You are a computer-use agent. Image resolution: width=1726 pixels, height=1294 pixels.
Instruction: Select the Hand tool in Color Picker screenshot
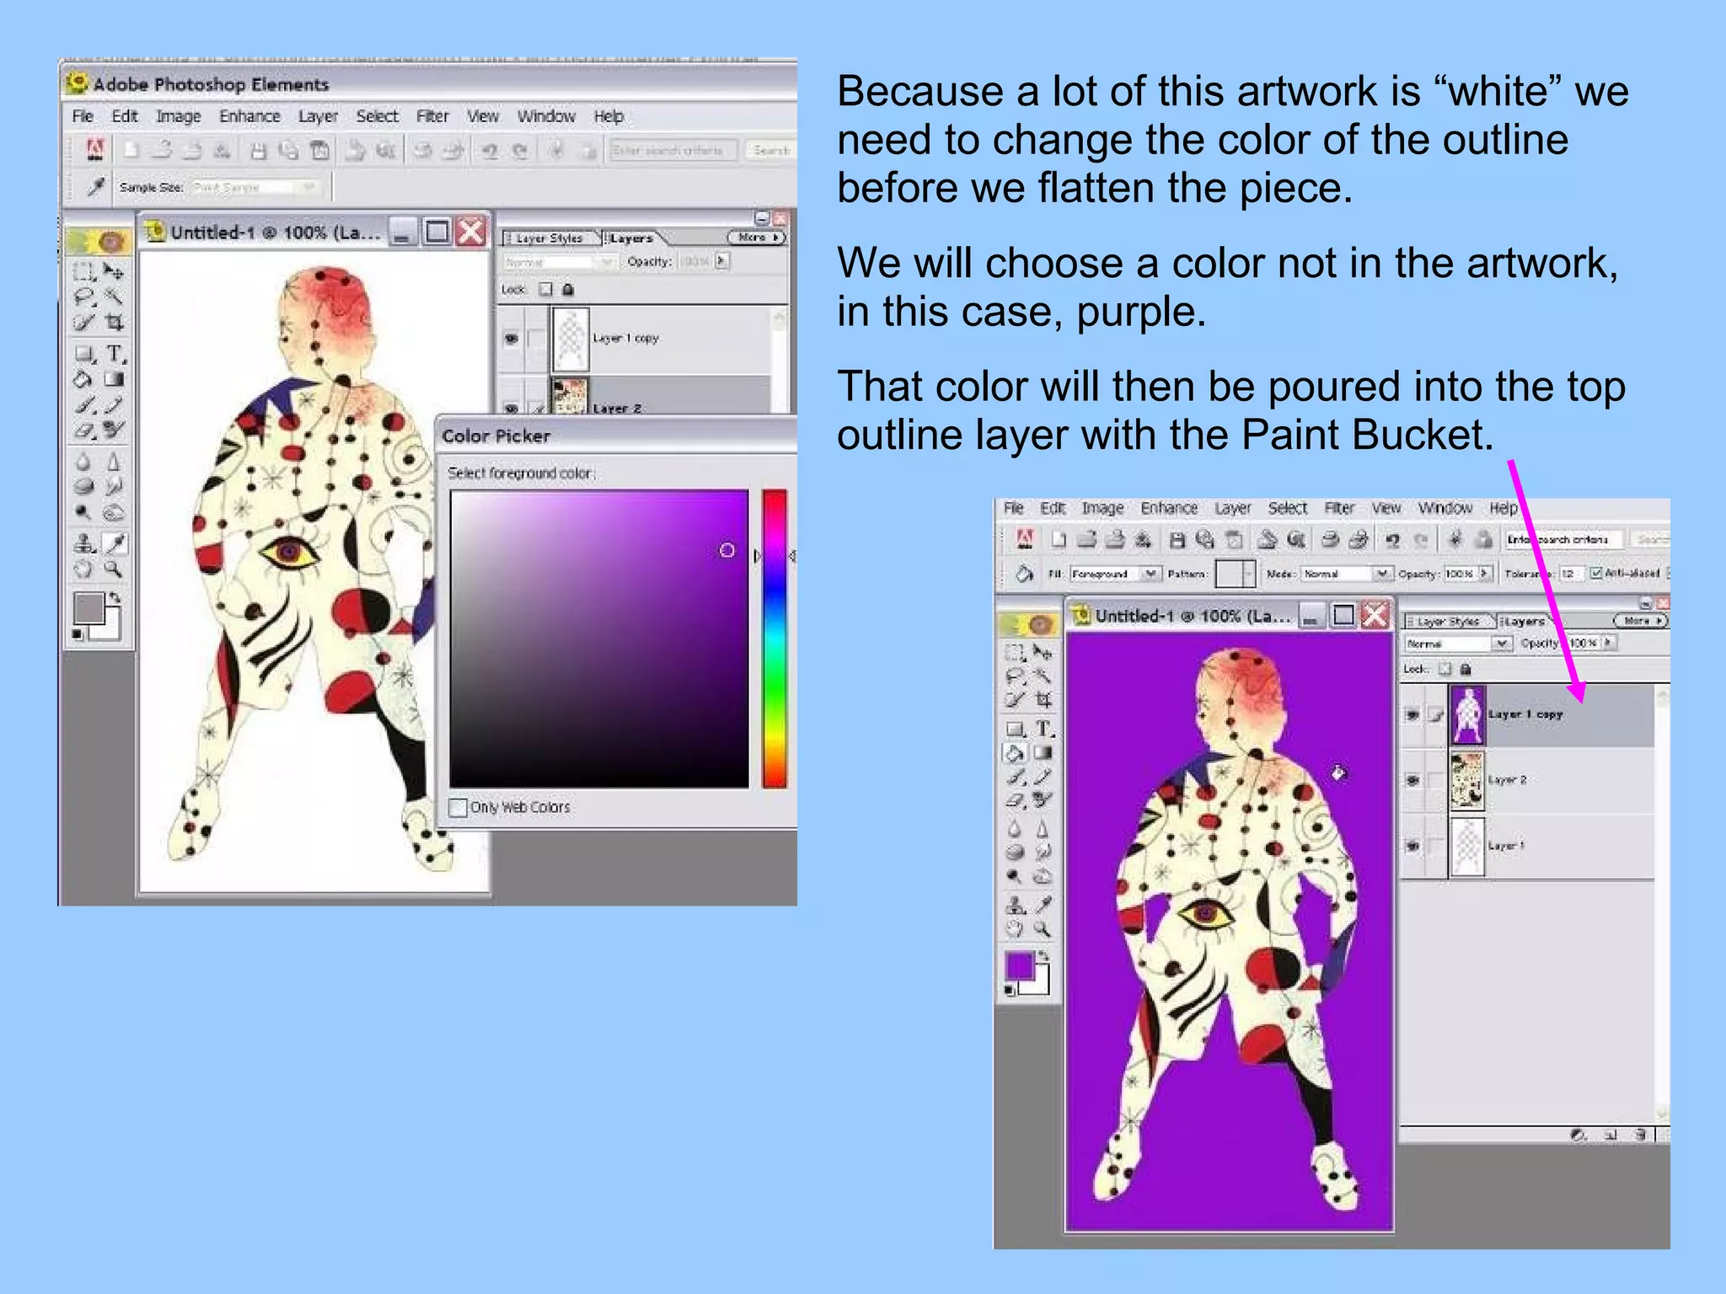pyautogui.click(x=83, y=570)
